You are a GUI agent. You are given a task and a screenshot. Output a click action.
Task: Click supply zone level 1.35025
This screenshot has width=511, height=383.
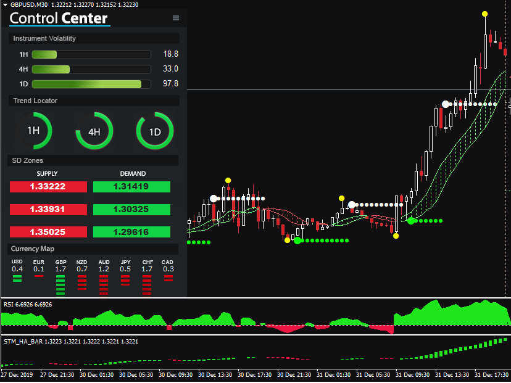tap(49, 232)
